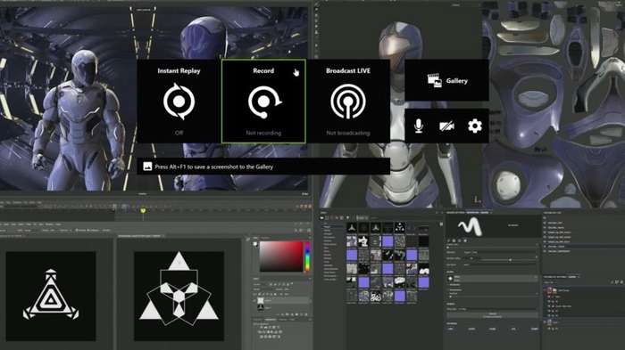Image resolution: width=625 pixels, height=350 pixels.
Task: Switch to Texture Set Settings tab
Action: click(554, 277)
